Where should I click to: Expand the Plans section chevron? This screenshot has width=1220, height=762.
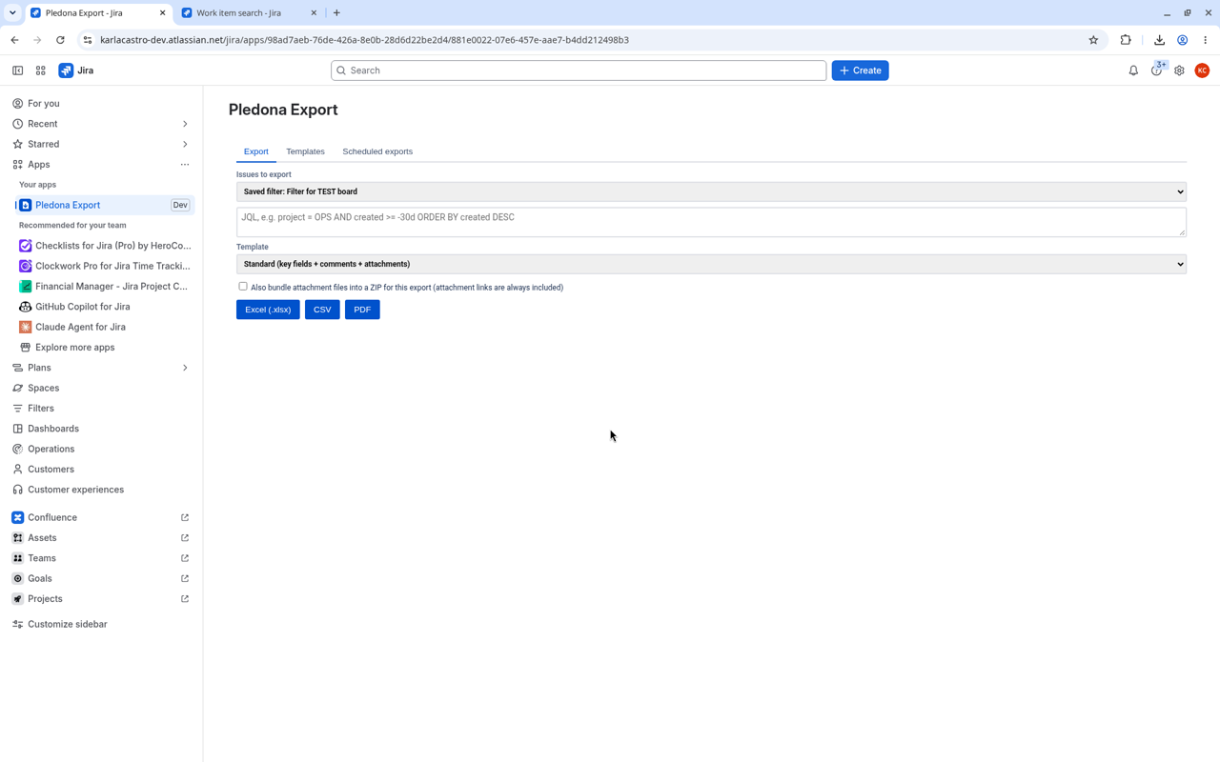(x=185, y=368)
